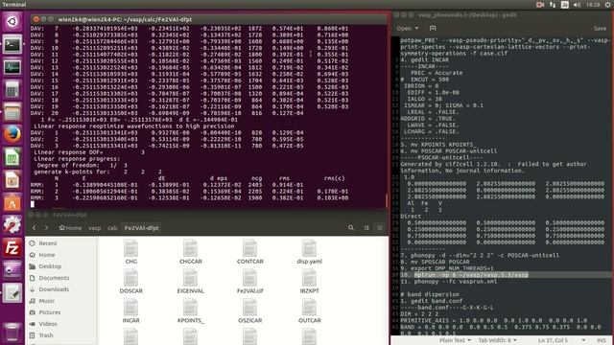
Task: Open the sound volume indicator
Action: tap(577, 5)
